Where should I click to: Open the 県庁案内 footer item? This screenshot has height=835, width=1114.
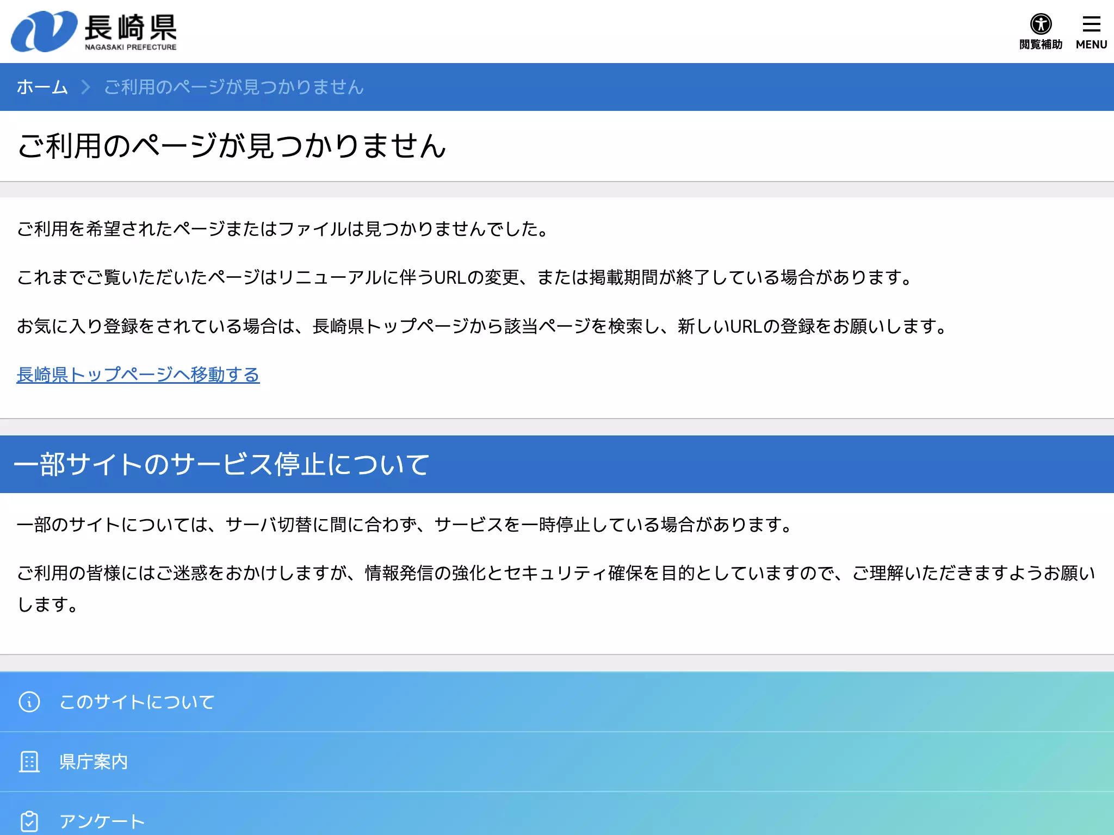coord(557,762)
